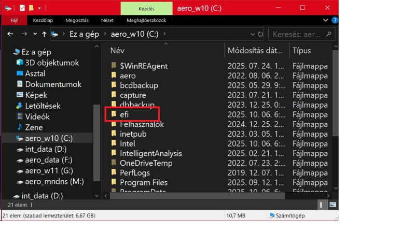Click the drive icon in address bar
This screenshot has width=415, height=233.
tap(55, 34)
